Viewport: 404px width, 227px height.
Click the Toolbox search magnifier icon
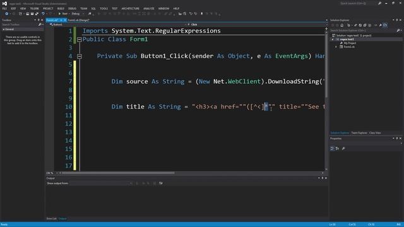click(40, 25)
